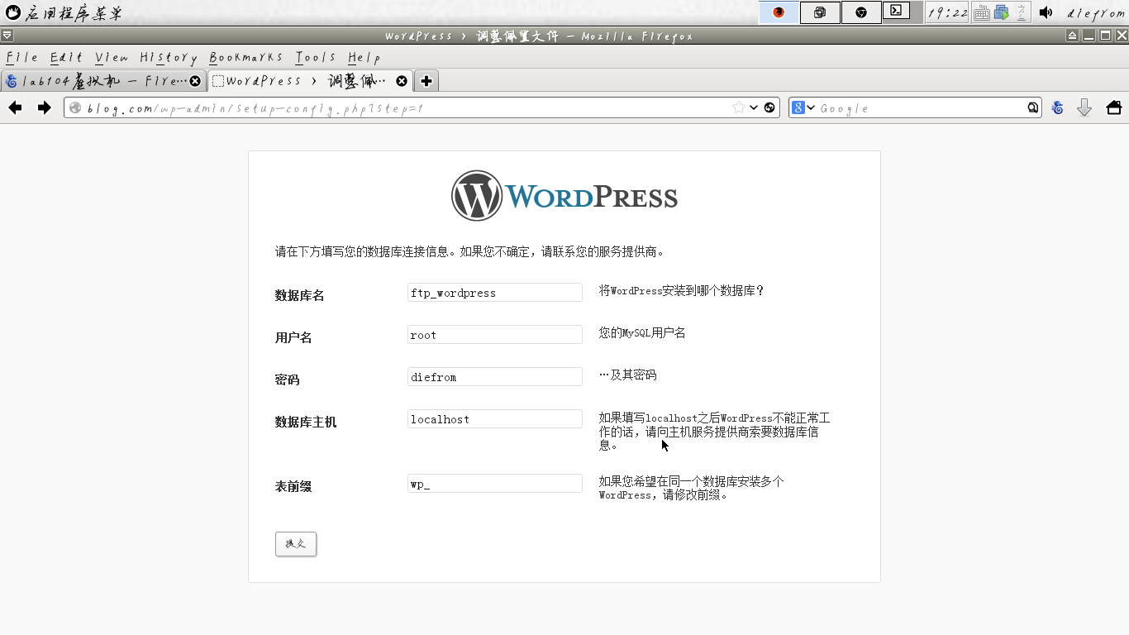The height and width of the screenshot is (635, 1129).
Task: Click the 表前缀 field containing wp_
Action: click(x=495, y=484)
